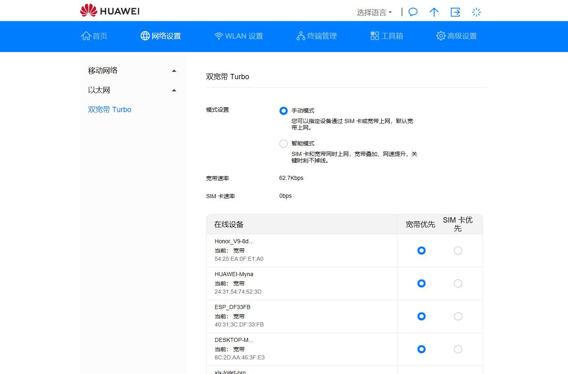Click the gear icon on 高级设置
The image size is (568, 374).
click(x=440, y=36)
